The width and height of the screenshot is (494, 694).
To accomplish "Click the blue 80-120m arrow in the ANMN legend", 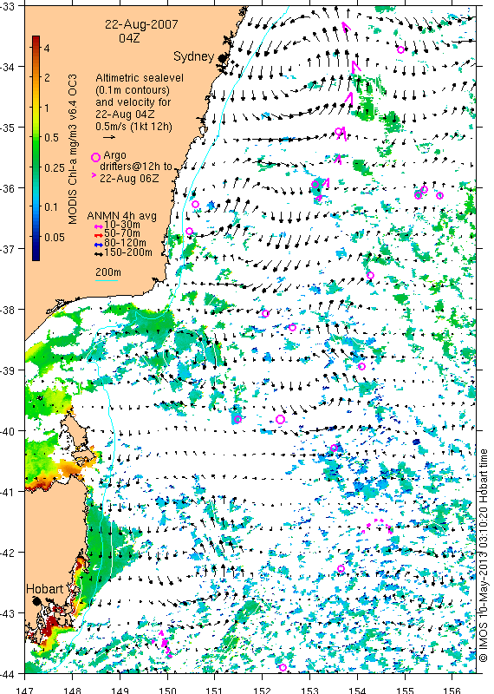I will pyautogui.click(x=99, y=245).
